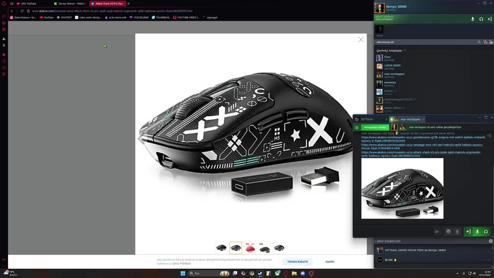The image size is (494, 278).
Task: Select the fifth mouse thumbnail
Action: [279, 248]
